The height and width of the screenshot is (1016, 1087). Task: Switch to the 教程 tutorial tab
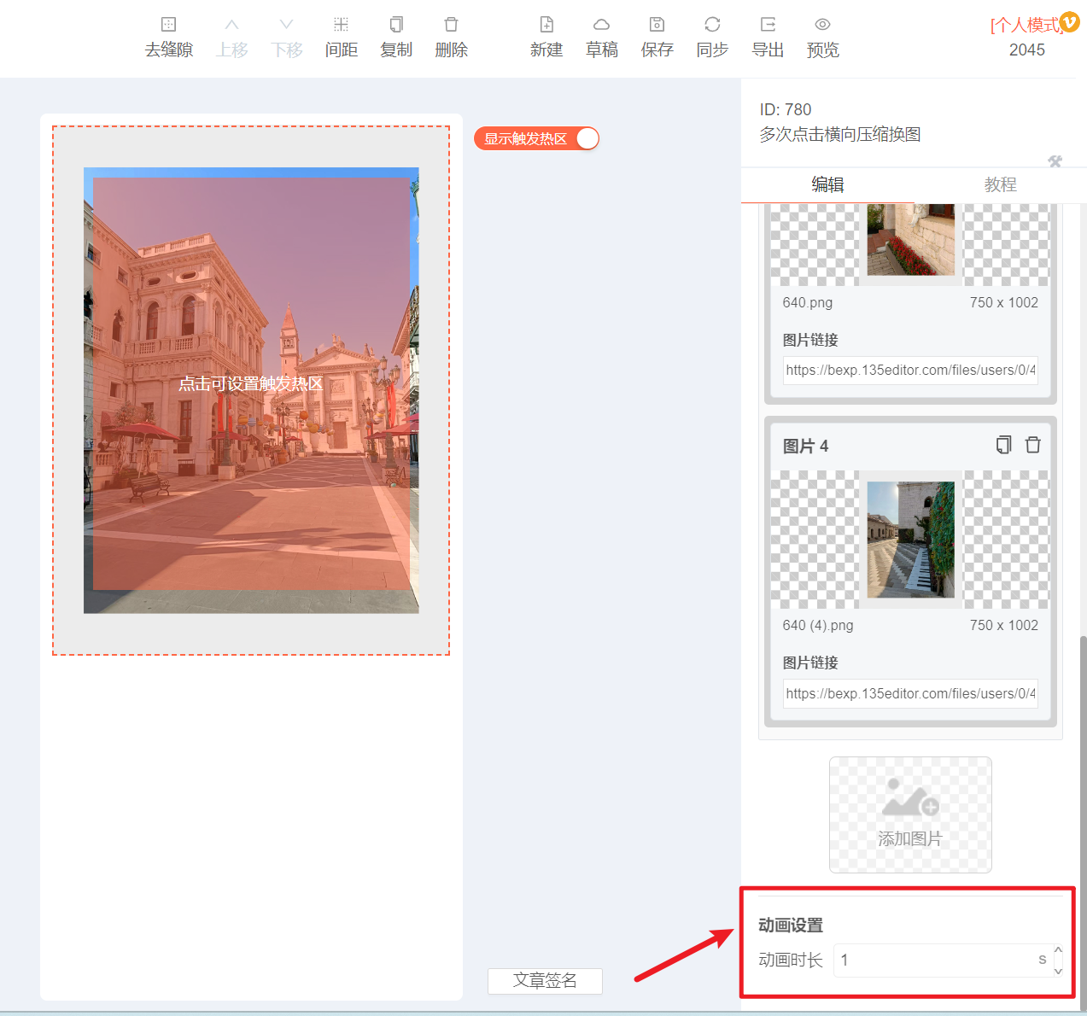[1000, 184]
